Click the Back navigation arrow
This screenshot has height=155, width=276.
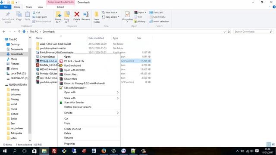pyautogui.click(x=4, y=31)
